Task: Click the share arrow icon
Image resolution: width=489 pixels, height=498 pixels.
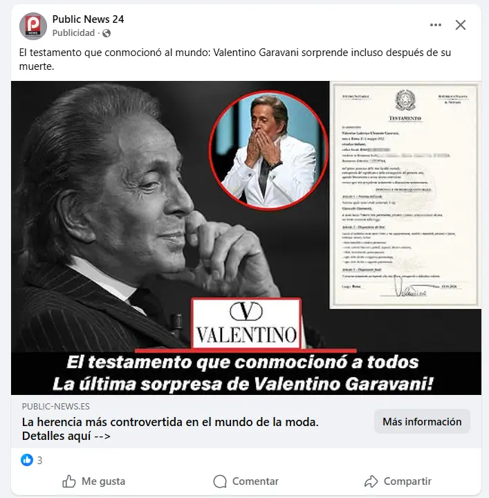Action: [x=371, y=481]
